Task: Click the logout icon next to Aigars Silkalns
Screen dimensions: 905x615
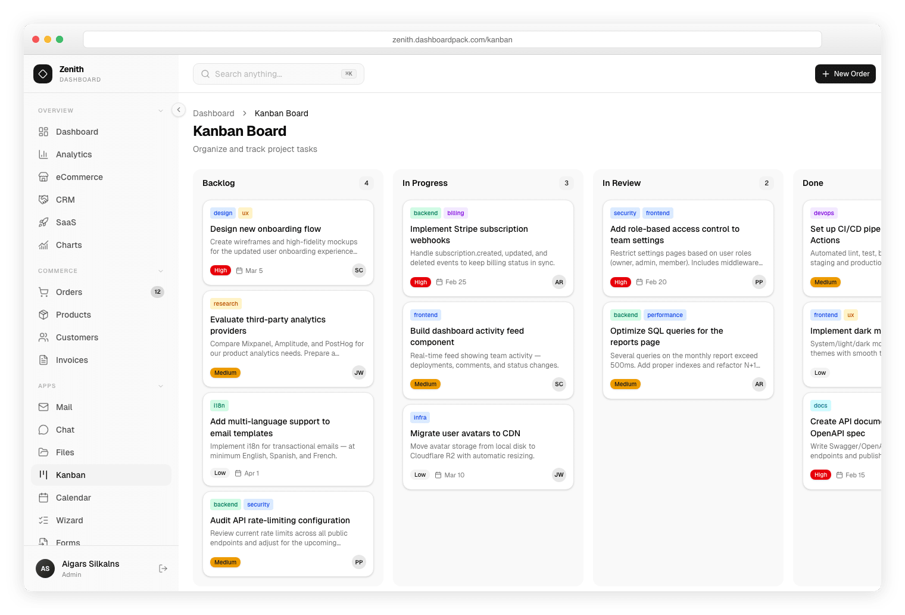Action: (x=163, y=569)
